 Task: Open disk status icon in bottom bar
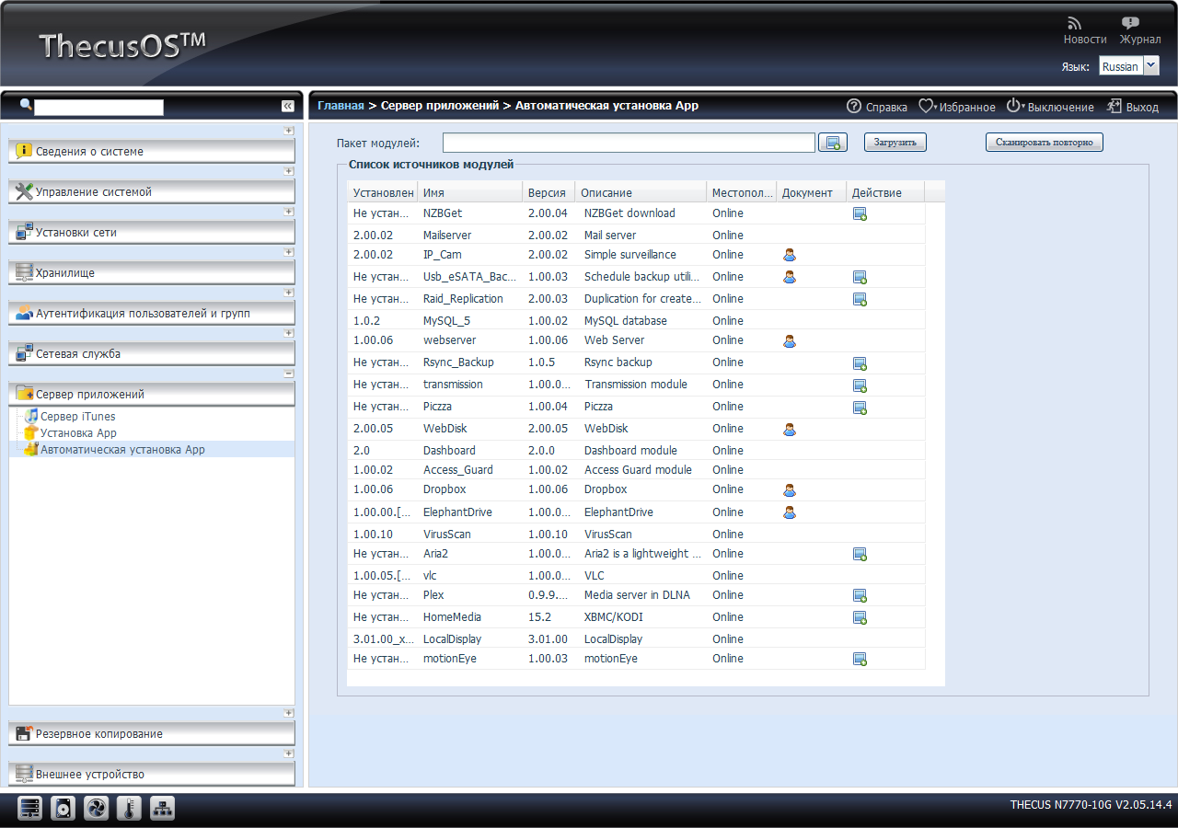point(64,809)
